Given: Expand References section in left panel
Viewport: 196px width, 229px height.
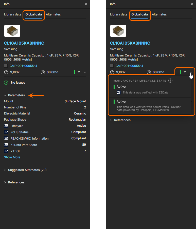Looking at the screenshot, I should [x=5, y=182].
